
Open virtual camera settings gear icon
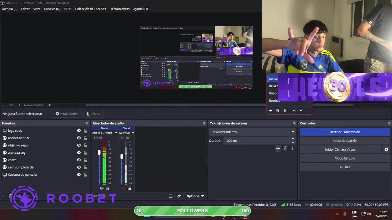click(x=386, y=149)
